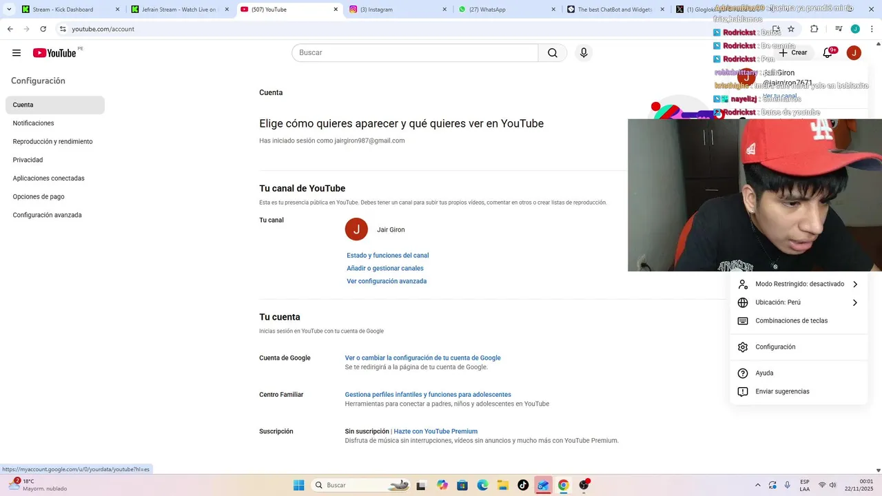Click the YouTube logo to go home
The height and width of the screenshot is (496, 882).
[54, 53]
